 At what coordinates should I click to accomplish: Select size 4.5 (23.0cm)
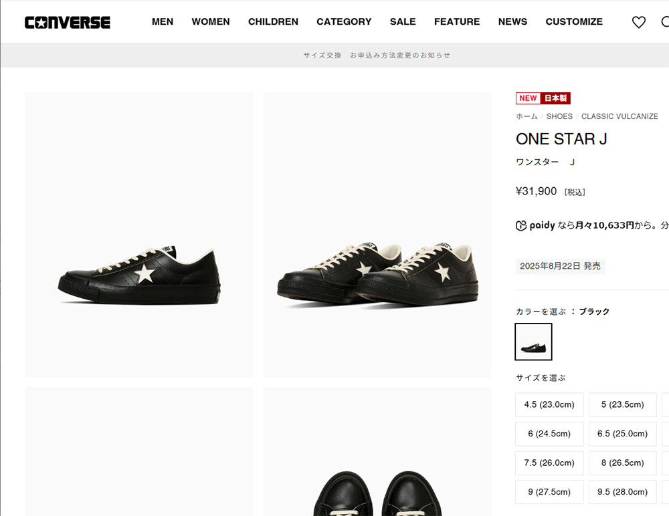(x=549, y=405)
